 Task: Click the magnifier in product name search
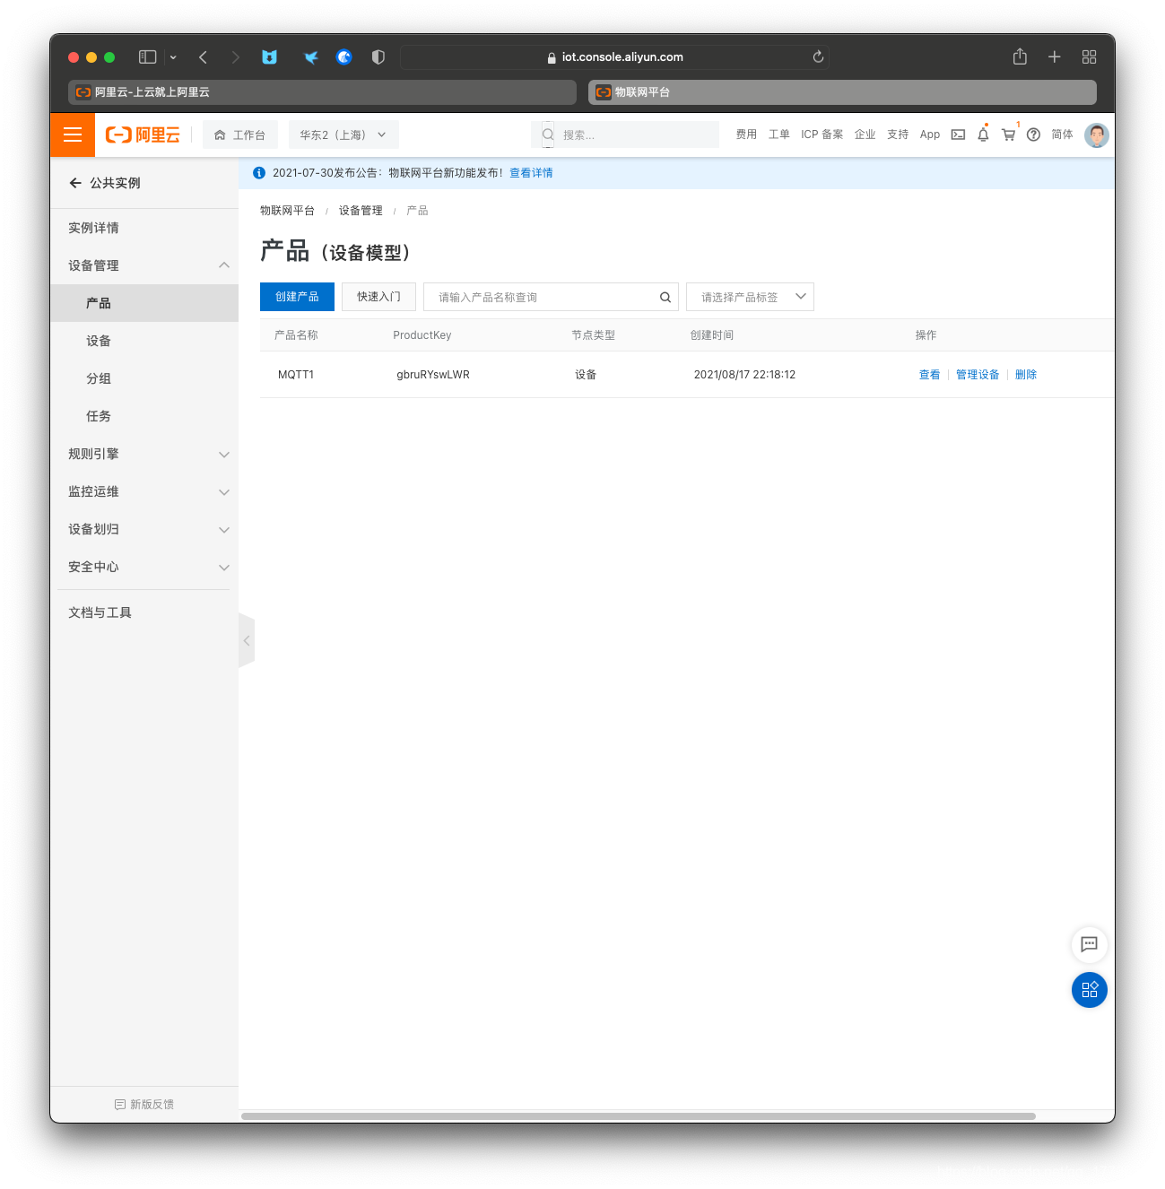pos(665,298)
